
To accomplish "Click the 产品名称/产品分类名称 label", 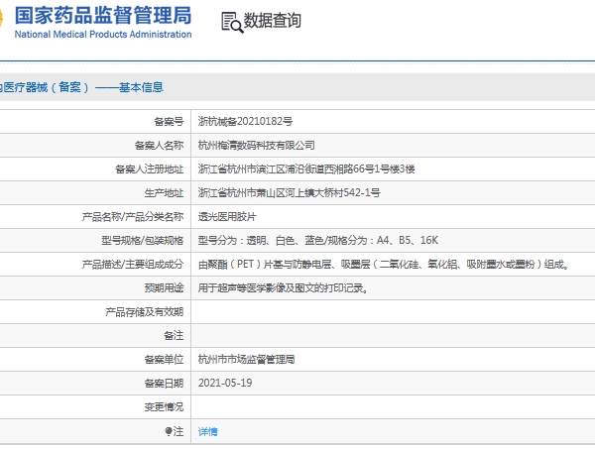I will [133, 216].
